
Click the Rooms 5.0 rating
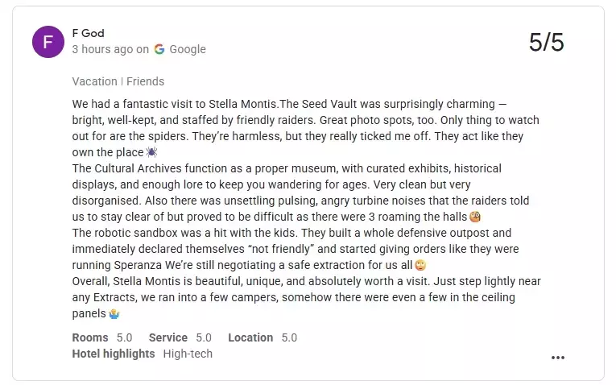[x=101, y=337]
